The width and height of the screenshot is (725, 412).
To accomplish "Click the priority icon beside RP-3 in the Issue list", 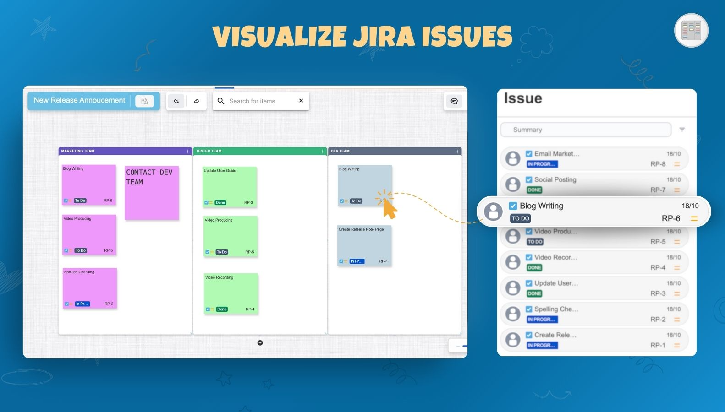I will pyautogui.click(x=677, y=293).
